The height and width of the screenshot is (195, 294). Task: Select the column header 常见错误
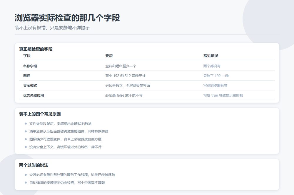click(211, 56)
